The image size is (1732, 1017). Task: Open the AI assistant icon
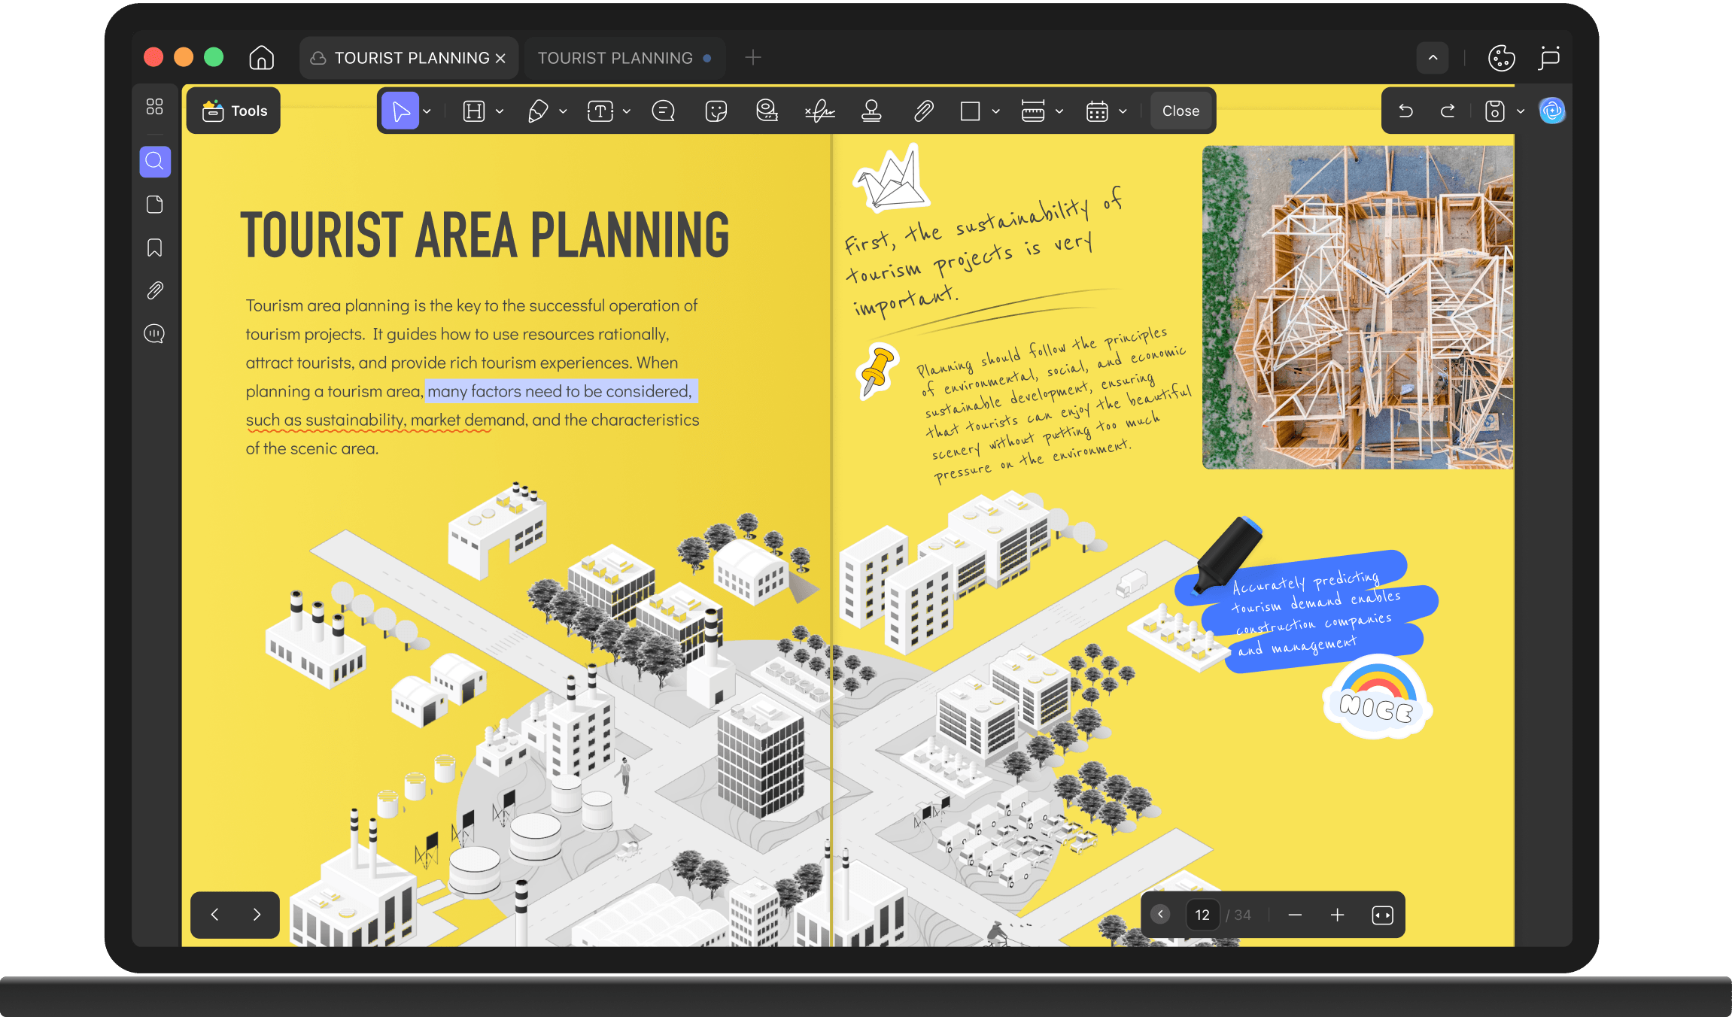[x=1551, y=111]
